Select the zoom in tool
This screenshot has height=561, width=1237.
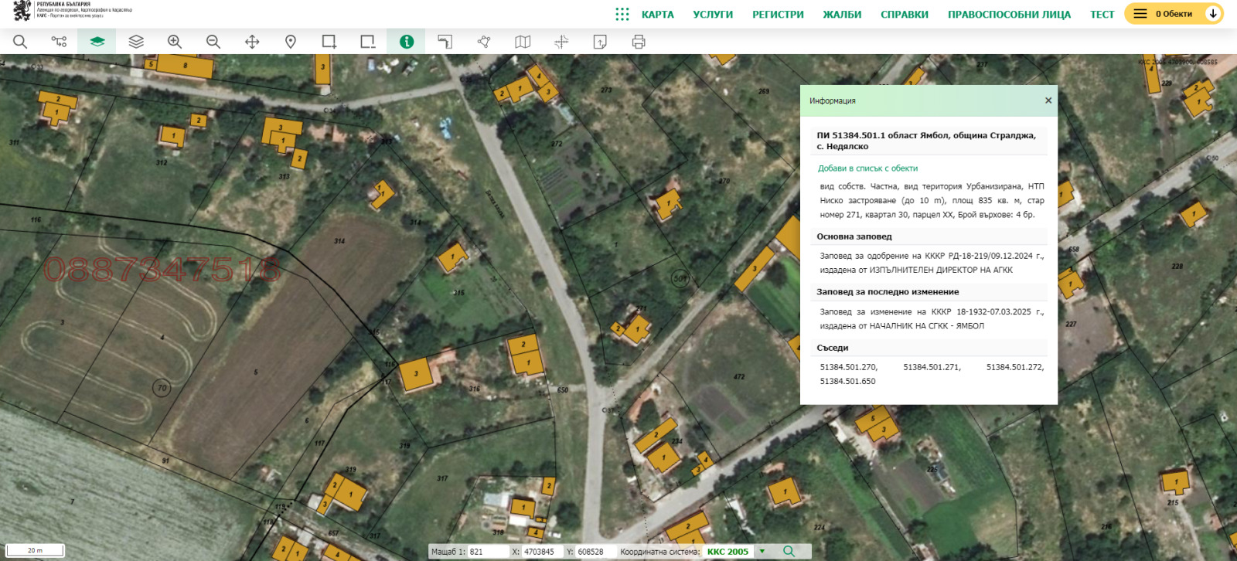click(x=175, y=42)
